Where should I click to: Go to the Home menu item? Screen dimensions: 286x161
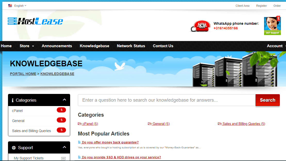tap(6, 46)
